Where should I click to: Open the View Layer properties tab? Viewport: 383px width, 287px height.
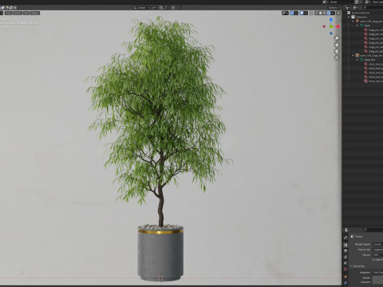coord(345,257)
